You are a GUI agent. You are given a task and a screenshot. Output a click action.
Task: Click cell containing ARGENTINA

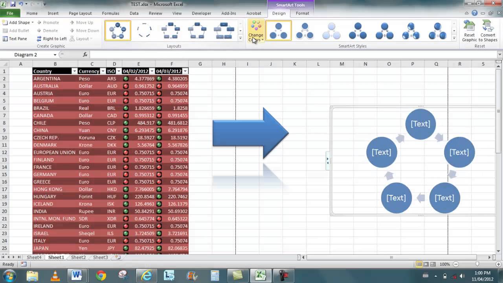(x=55, y=79)
